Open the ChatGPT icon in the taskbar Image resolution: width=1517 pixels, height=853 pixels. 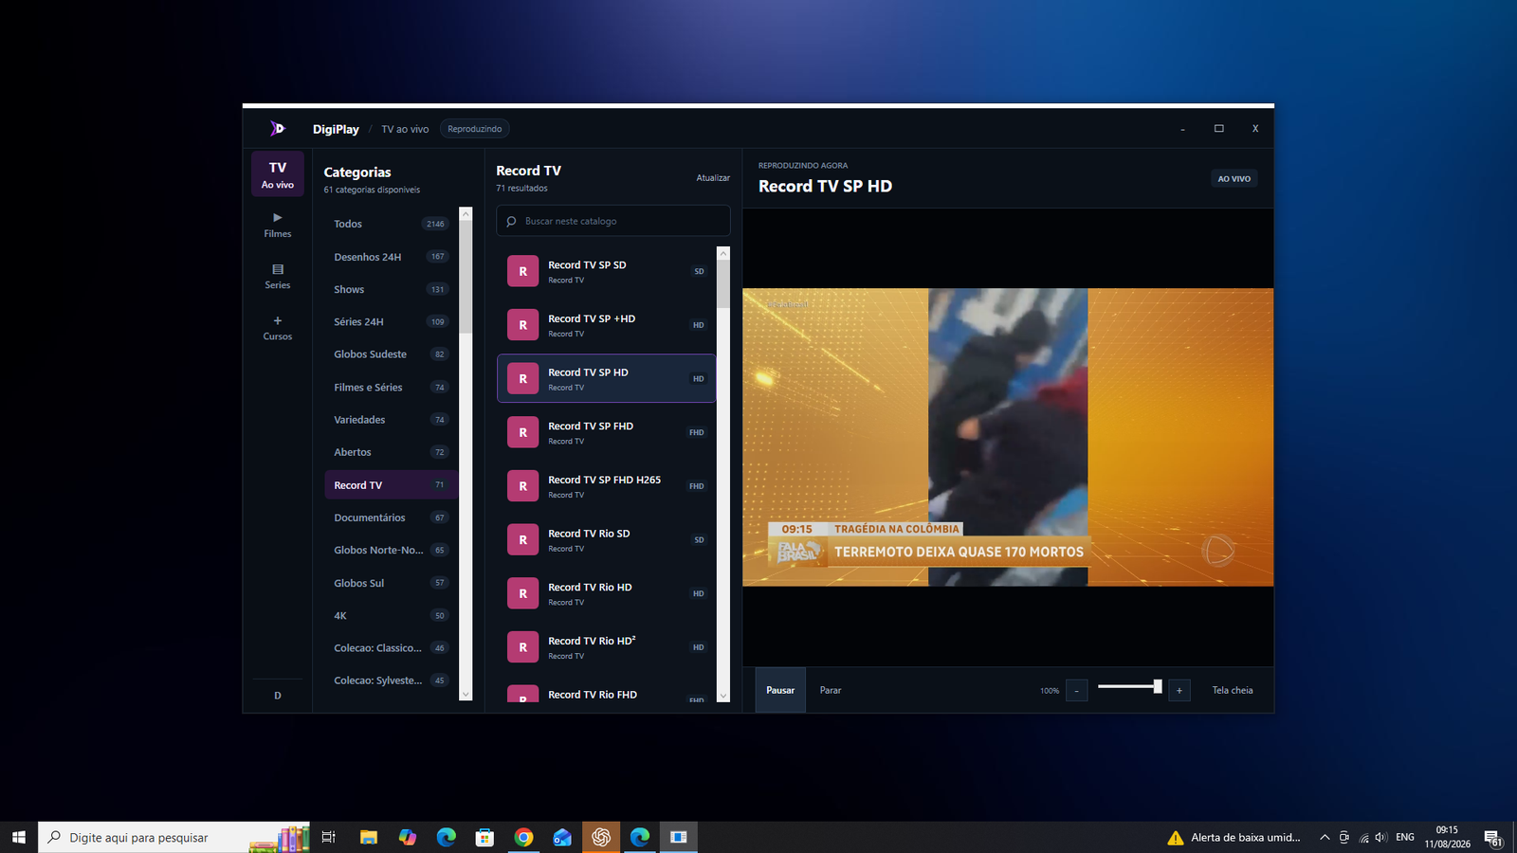coord(601,837)
